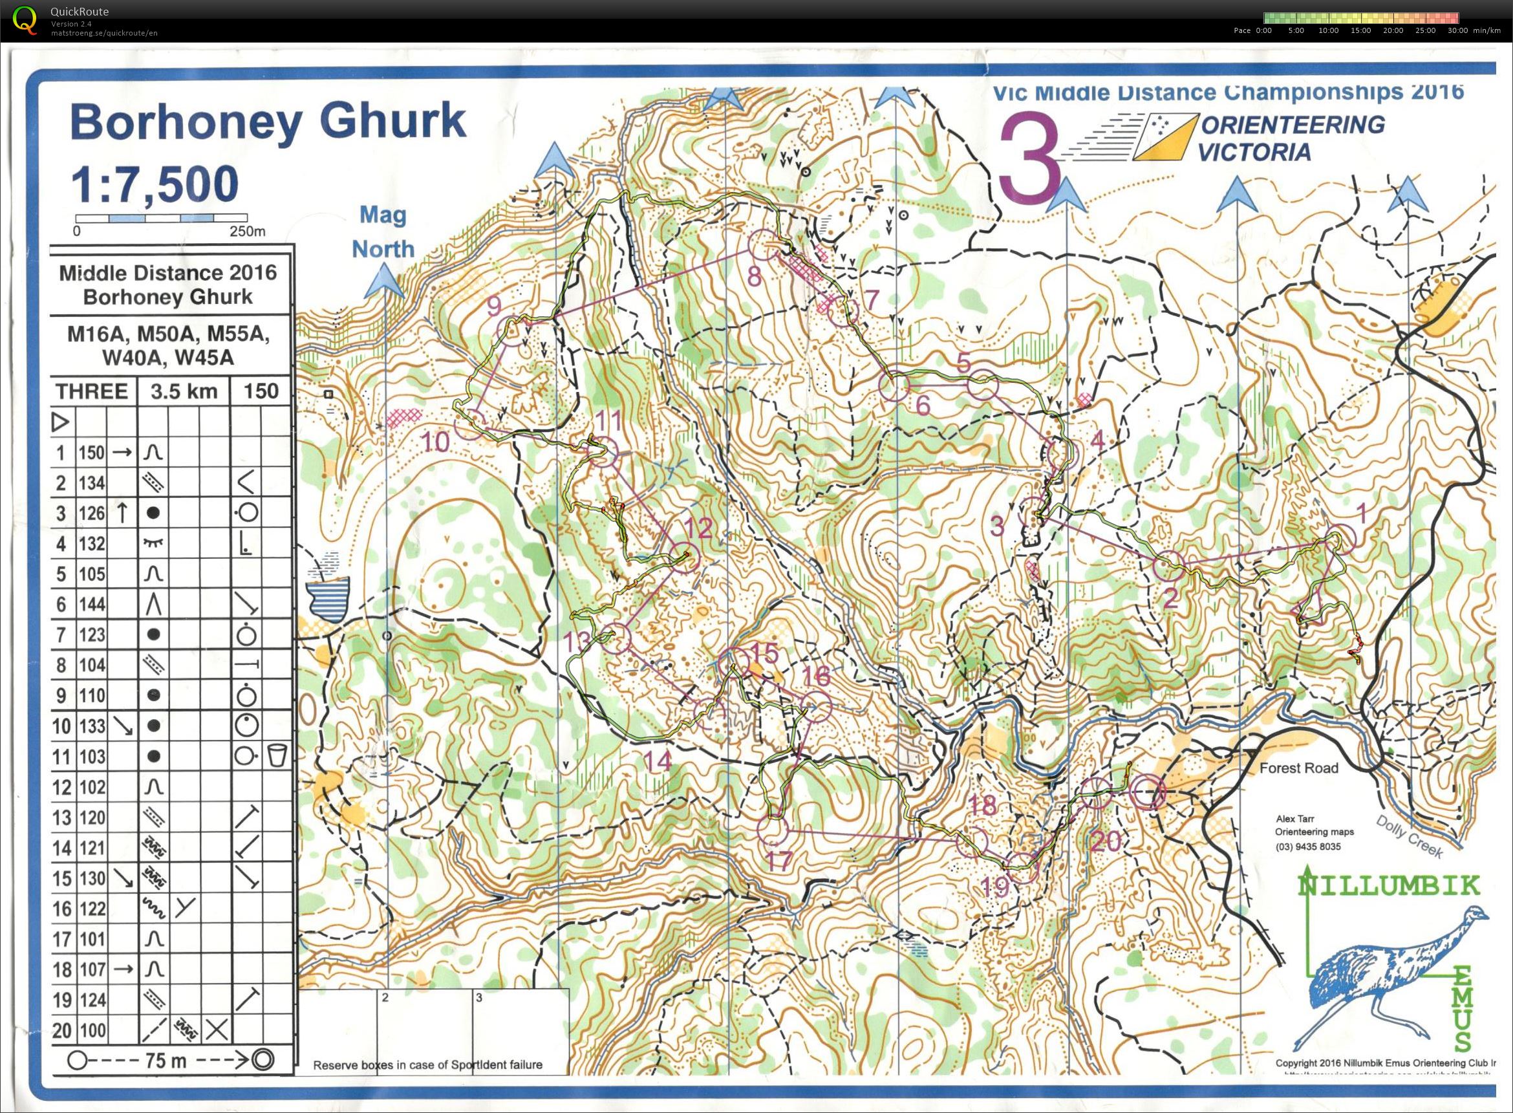
Task: Click the green start of pace gradient
Action: tap(1269, 18)
